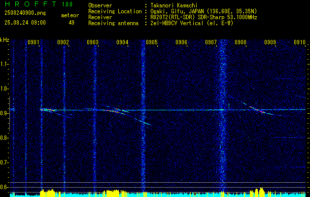
Task: Click the 0908 time marker
Action: tap(241, 42)
